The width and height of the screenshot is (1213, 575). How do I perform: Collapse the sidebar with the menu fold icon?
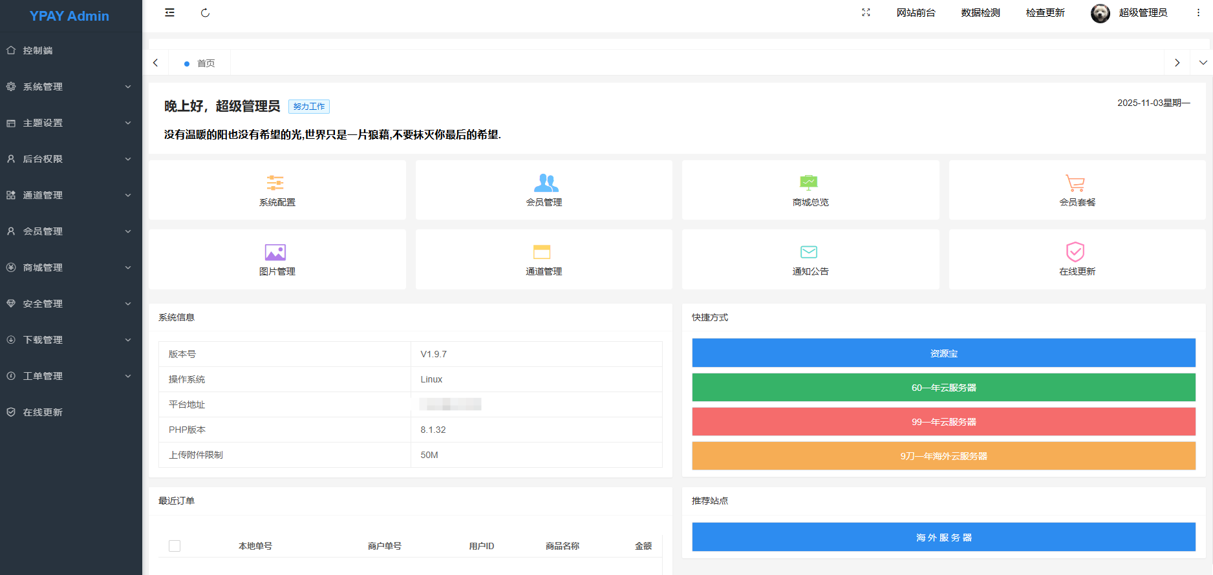click(x=169, y=13)
